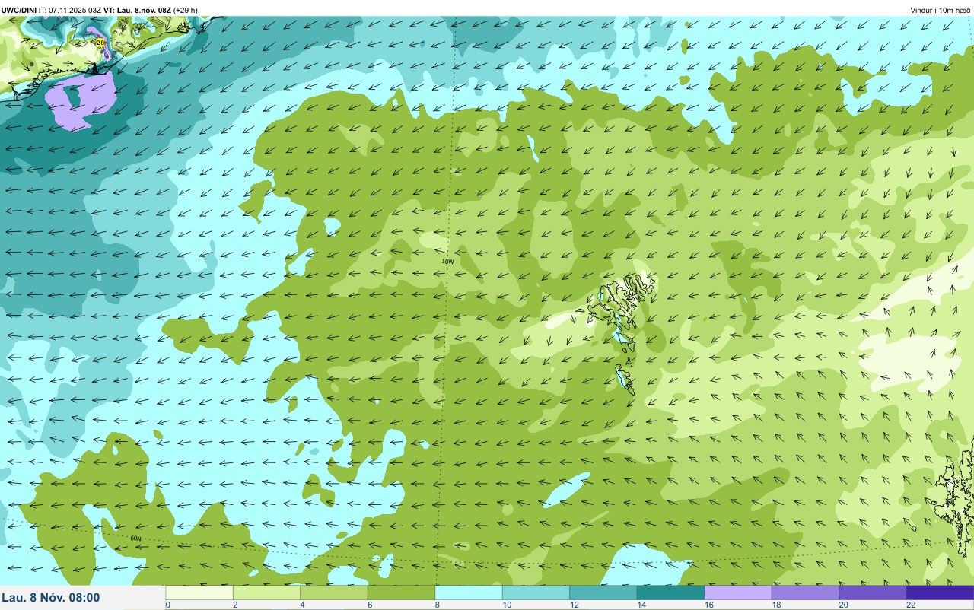Screen dimensions: 974x610
Task: Click the '60N' latitude label
Action: tap(135, 538)
